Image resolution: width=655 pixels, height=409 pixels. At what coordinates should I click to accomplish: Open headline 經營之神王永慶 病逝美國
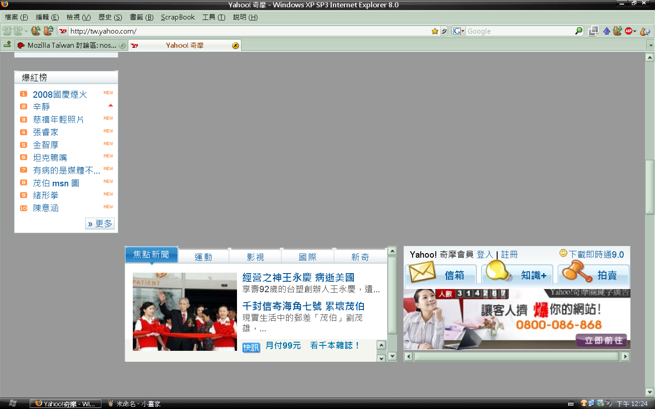pos(298,277)
